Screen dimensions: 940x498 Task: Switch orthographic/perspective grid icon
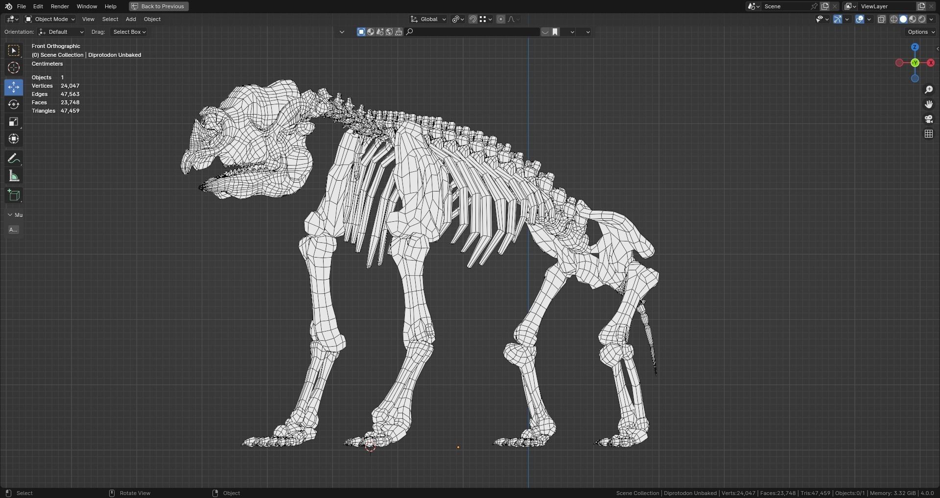click(x=929, y=134)
